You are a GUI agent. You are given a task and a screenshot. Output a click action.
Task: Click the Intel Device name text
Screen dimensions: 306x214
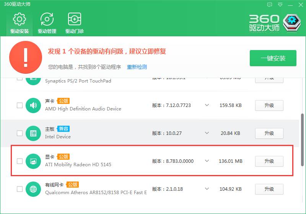click(x=58, y=137)
